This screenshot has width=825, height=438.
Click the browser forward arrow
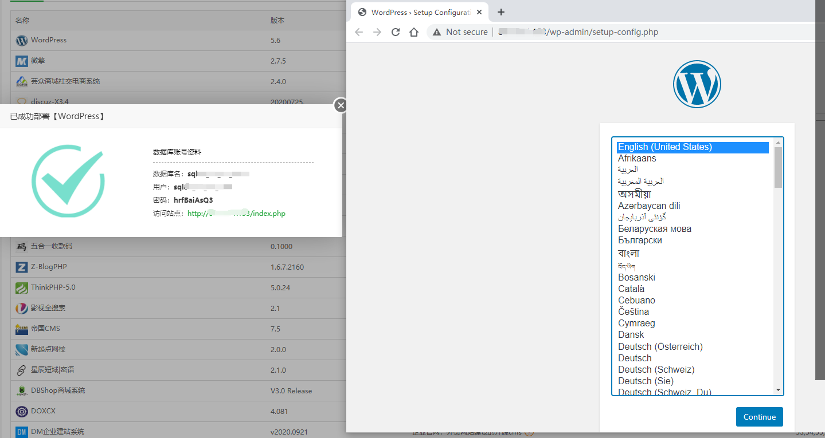point(377,32)
